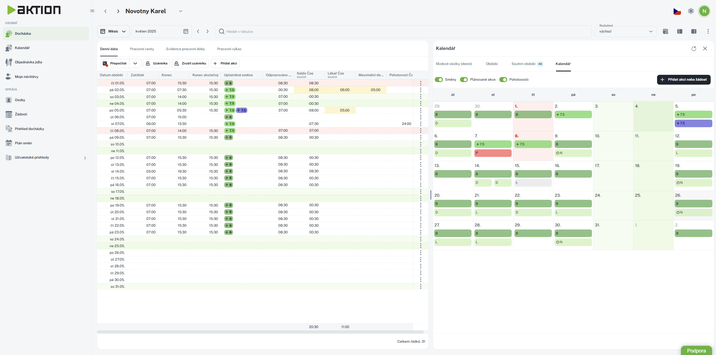Turn off the Pohotovosti toggle
The image size is (716, 355).
[x=503, y=80]
